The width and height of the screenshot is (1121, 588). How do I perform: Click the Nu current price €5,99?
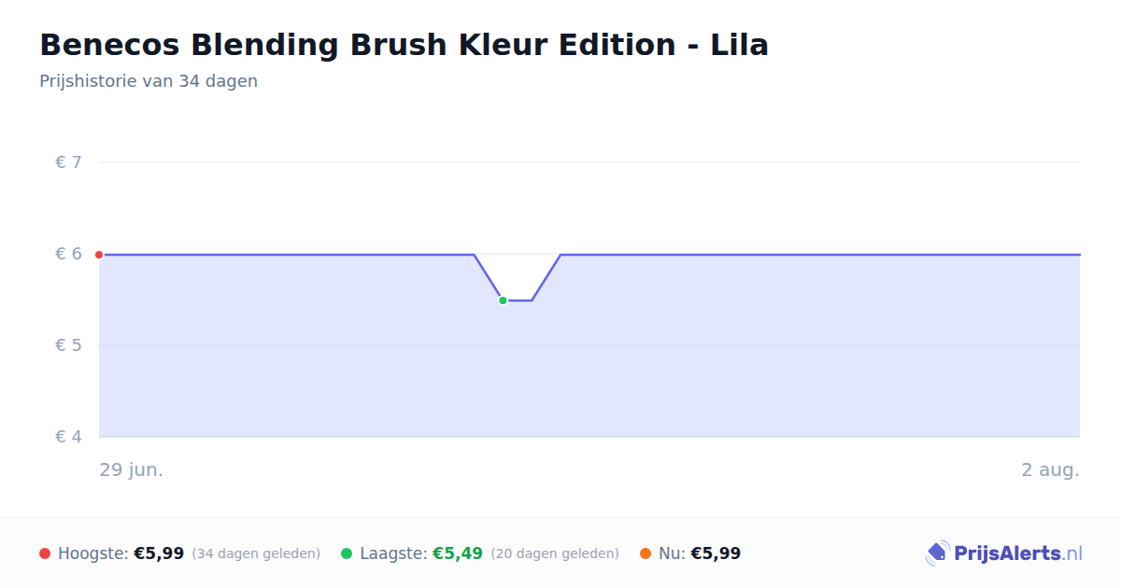pos(716,553)
